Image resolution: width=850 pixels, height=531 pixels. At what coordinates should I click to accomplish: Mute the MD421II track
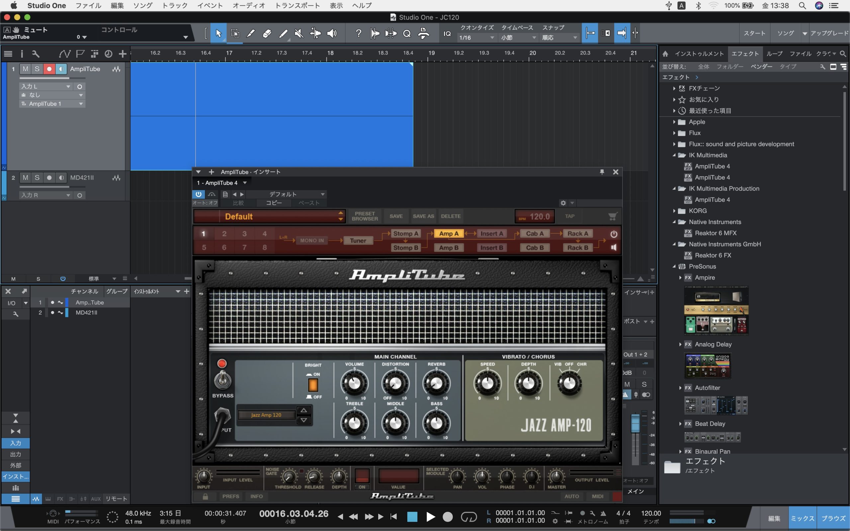pyautogui.click(x=25, y=178)
